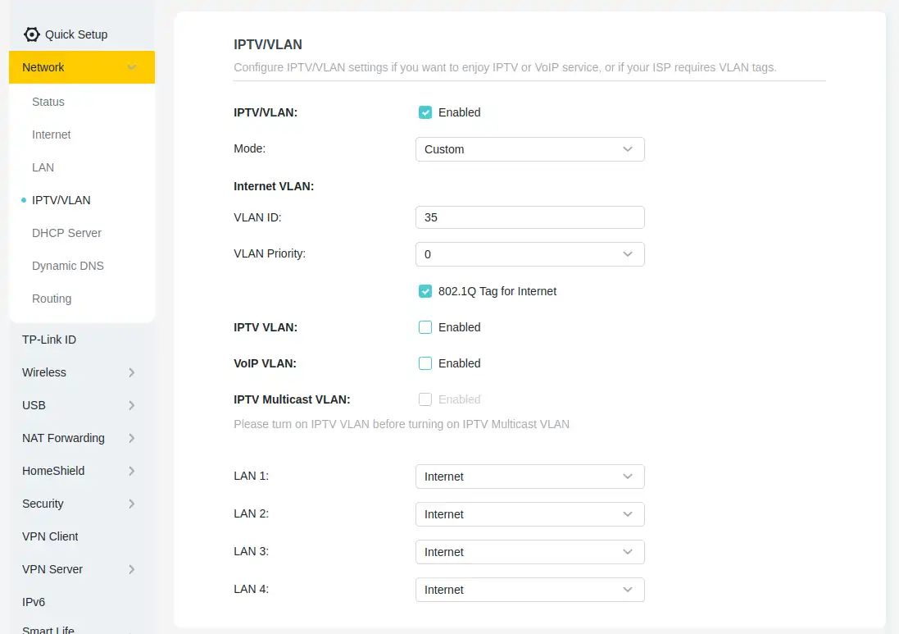Open the VPN Client page
Viewport: 899px width, 634px height.
point(50,536)
